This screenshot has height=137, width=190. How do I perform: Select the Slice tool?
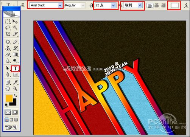click(15, 34)
